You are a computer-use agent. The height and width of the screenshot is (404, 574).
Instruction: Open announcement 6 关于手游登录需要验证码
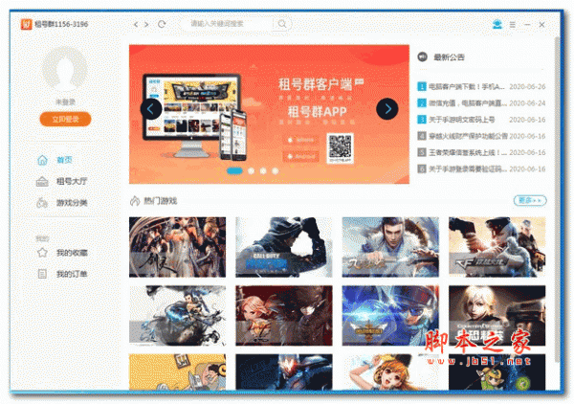point(481,168)
